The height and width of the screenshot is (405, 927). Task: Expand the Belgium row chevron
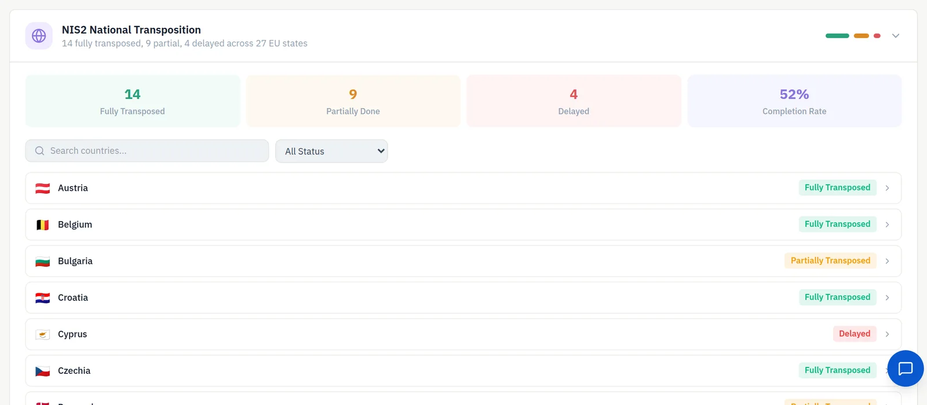click(887, 224)
